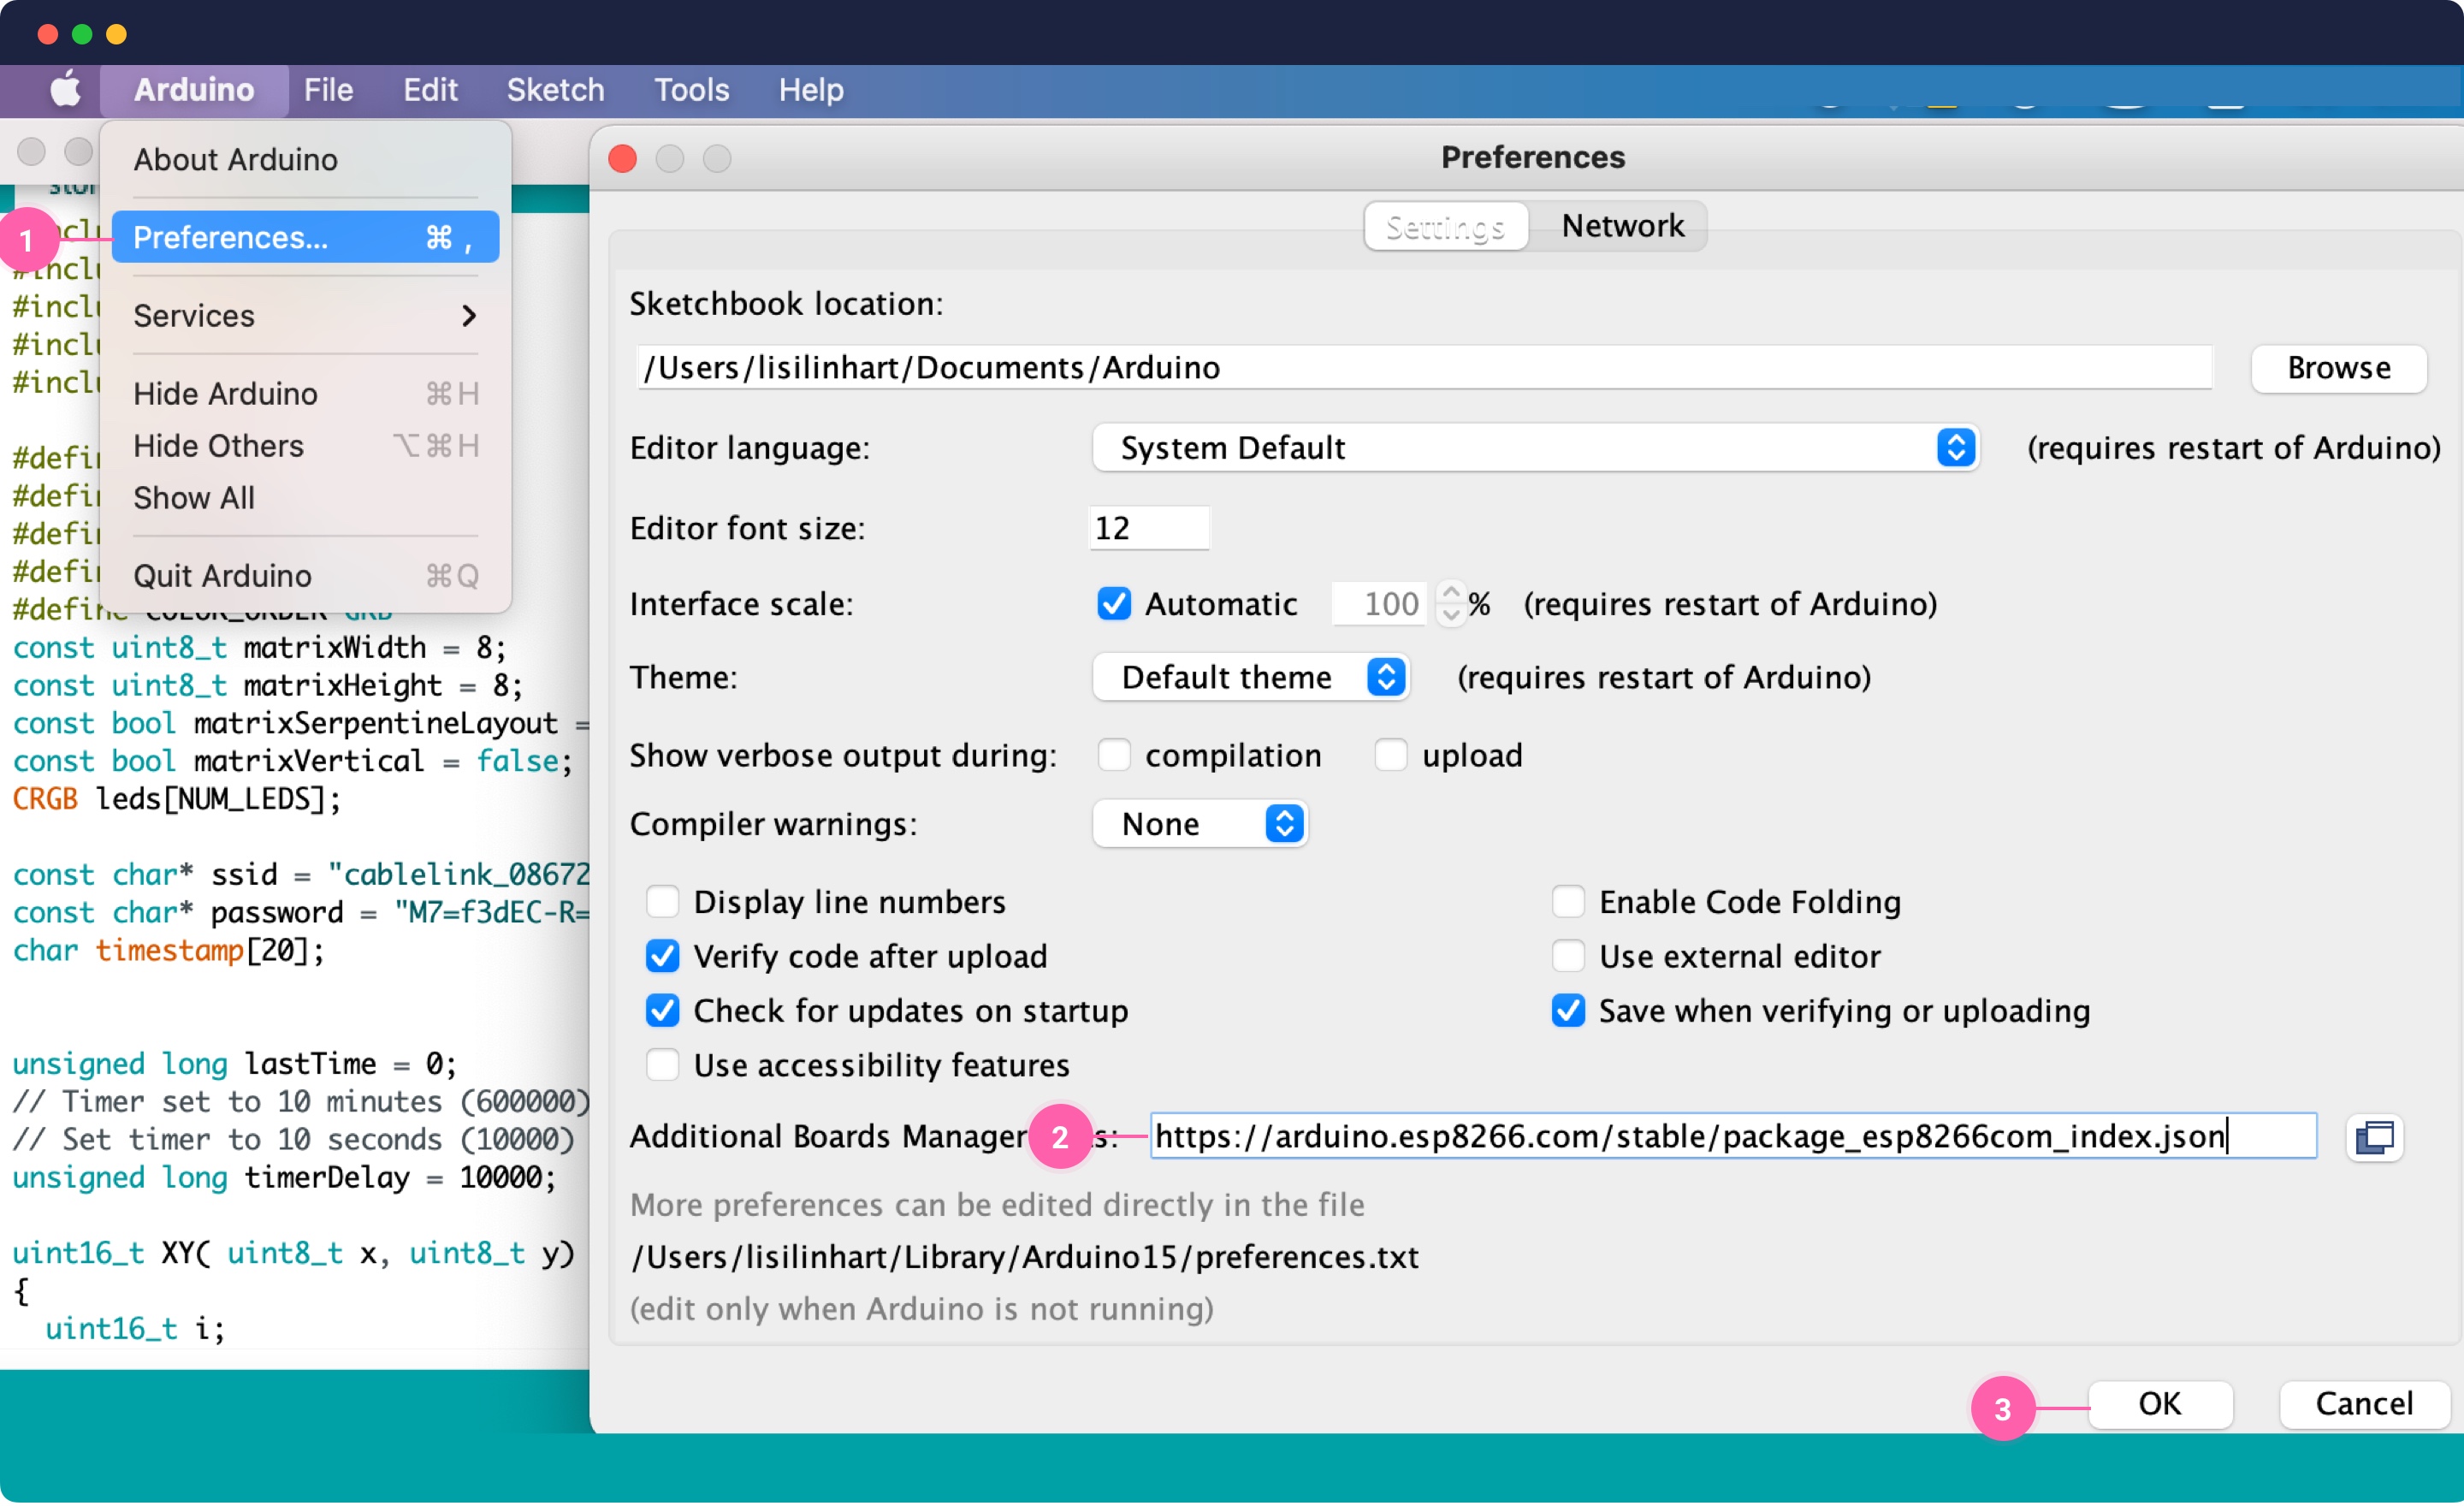
Task: Enable Display line numbers
Action: tap(662, 902)
